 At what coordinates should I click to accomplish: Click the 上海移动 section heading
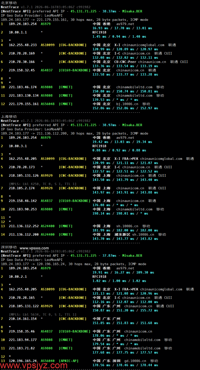(x=9, y=116)
